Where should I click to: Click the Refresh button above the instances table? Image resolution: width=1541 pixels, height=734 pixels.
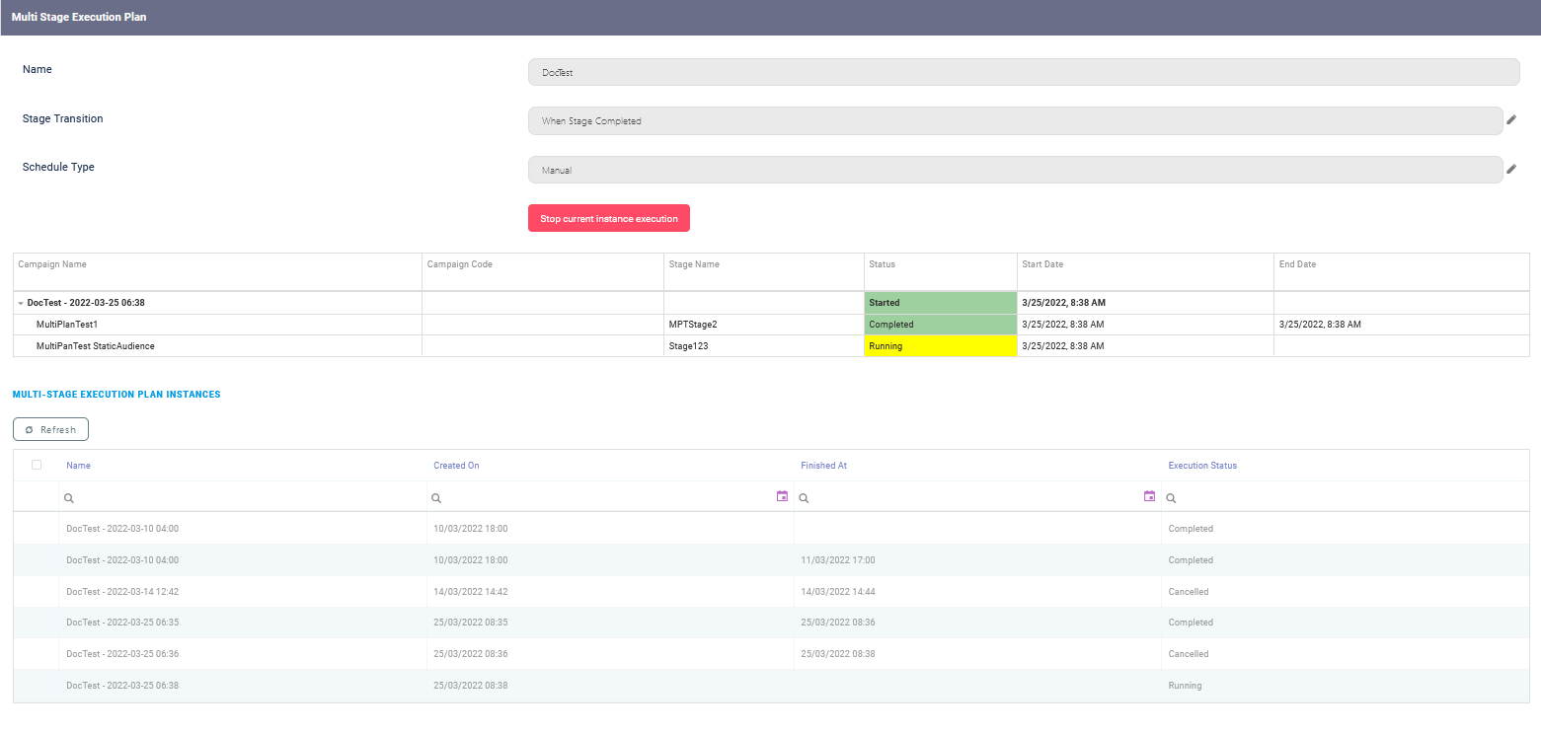[x=50, y=428]
